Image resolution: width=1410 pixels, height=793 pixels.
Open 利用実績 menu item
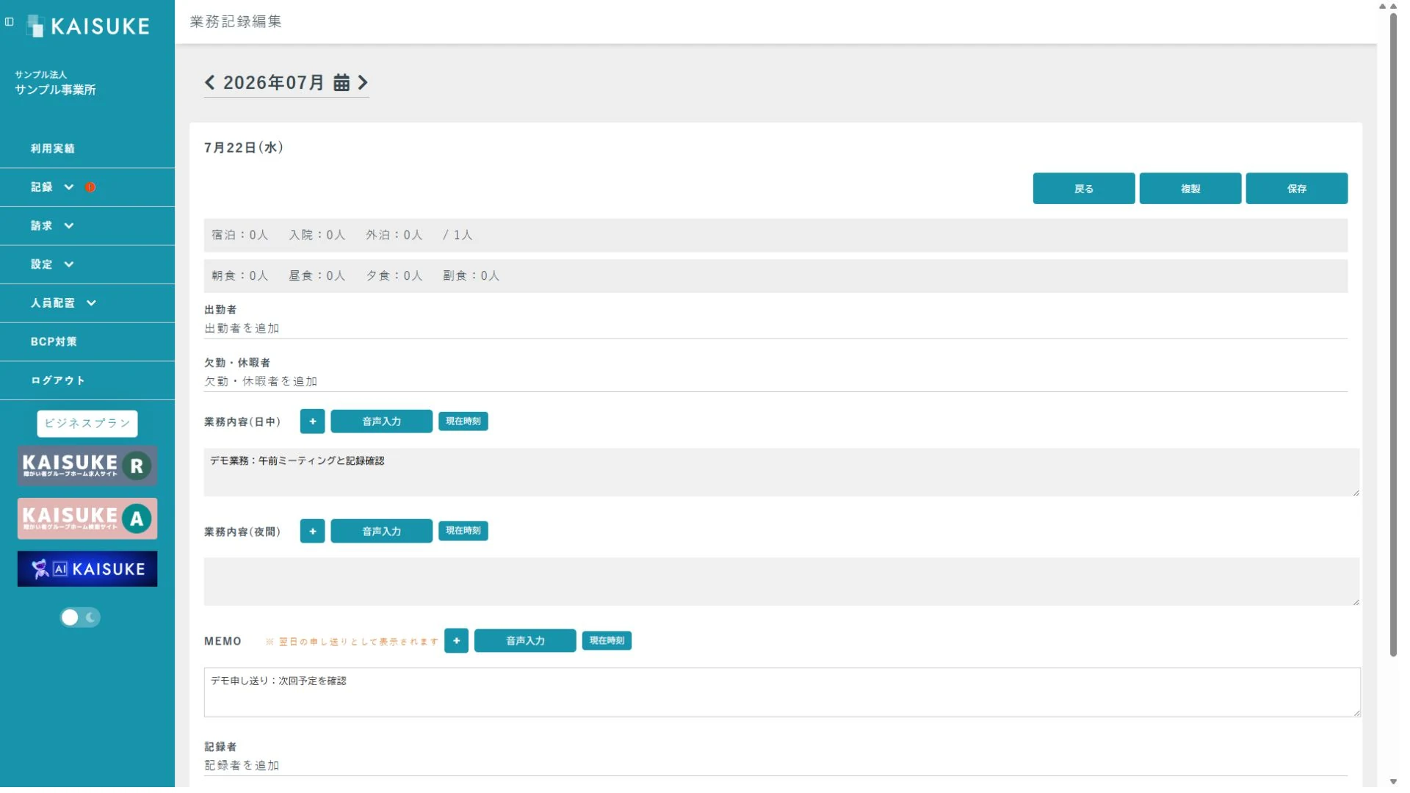coord(87,148)
